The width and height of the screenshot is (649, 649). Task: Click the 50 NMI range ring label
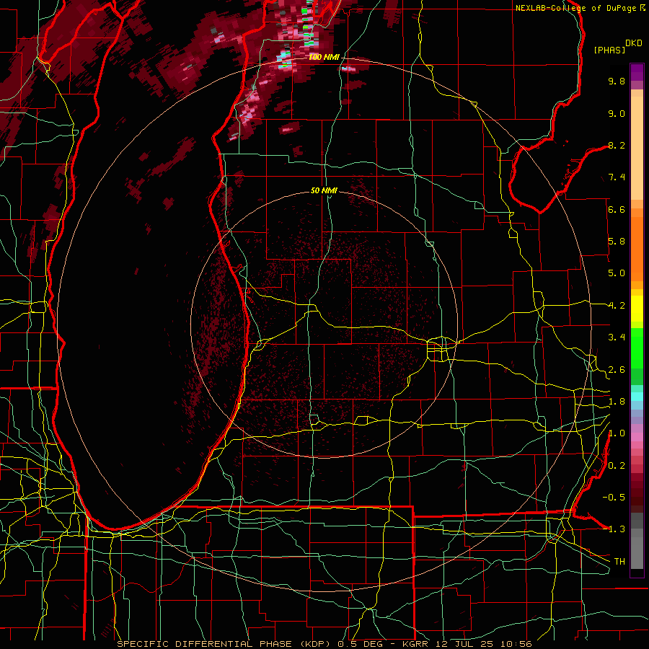(324, 190)
